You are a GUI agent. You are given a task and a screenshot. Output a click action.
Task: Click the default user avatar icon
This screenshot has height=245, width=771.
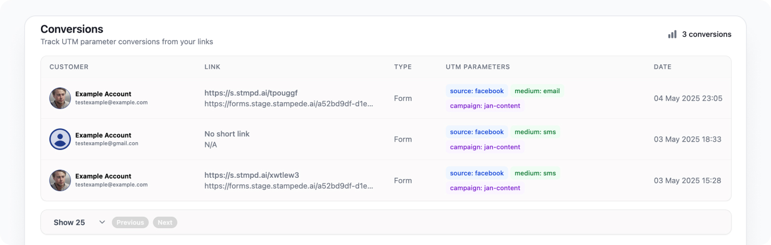point(60,139)
